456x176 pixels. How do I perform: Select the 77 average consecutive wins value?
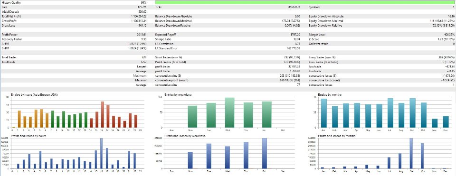[x=298, y=84]
